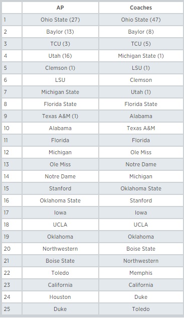Select Ohio State (47) in the Coaches column
Screen dimensions: 184x318
[x=141, y=20]
